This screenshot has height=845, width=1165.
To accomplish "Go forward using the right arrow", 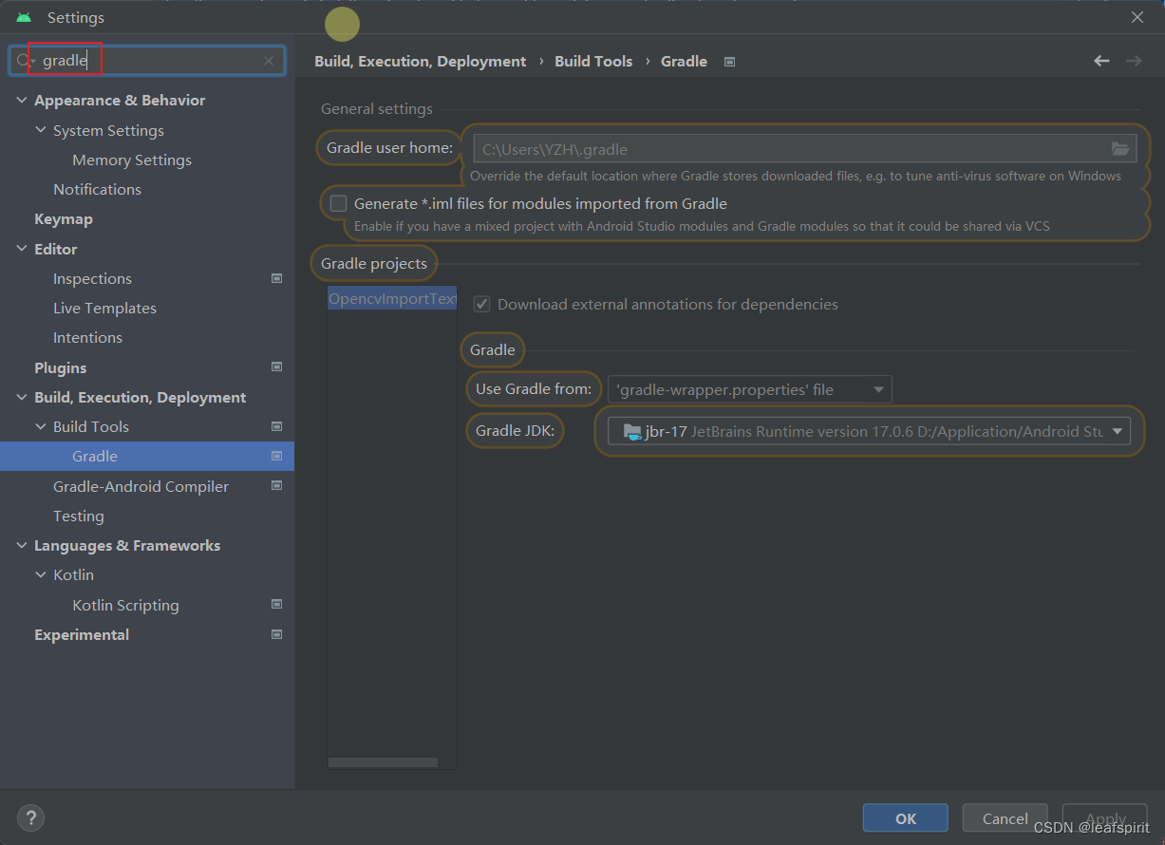I will (1134, 61).
